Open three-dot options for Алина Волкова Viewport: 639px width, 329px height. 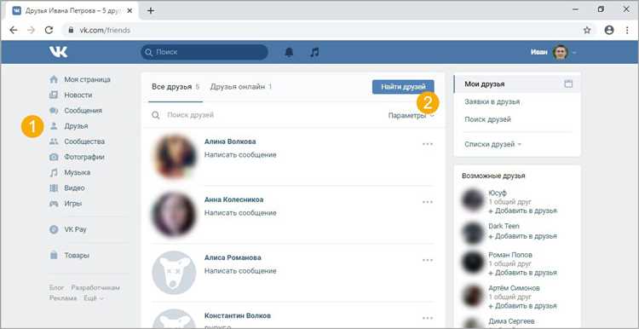click(x=428, y=144)
